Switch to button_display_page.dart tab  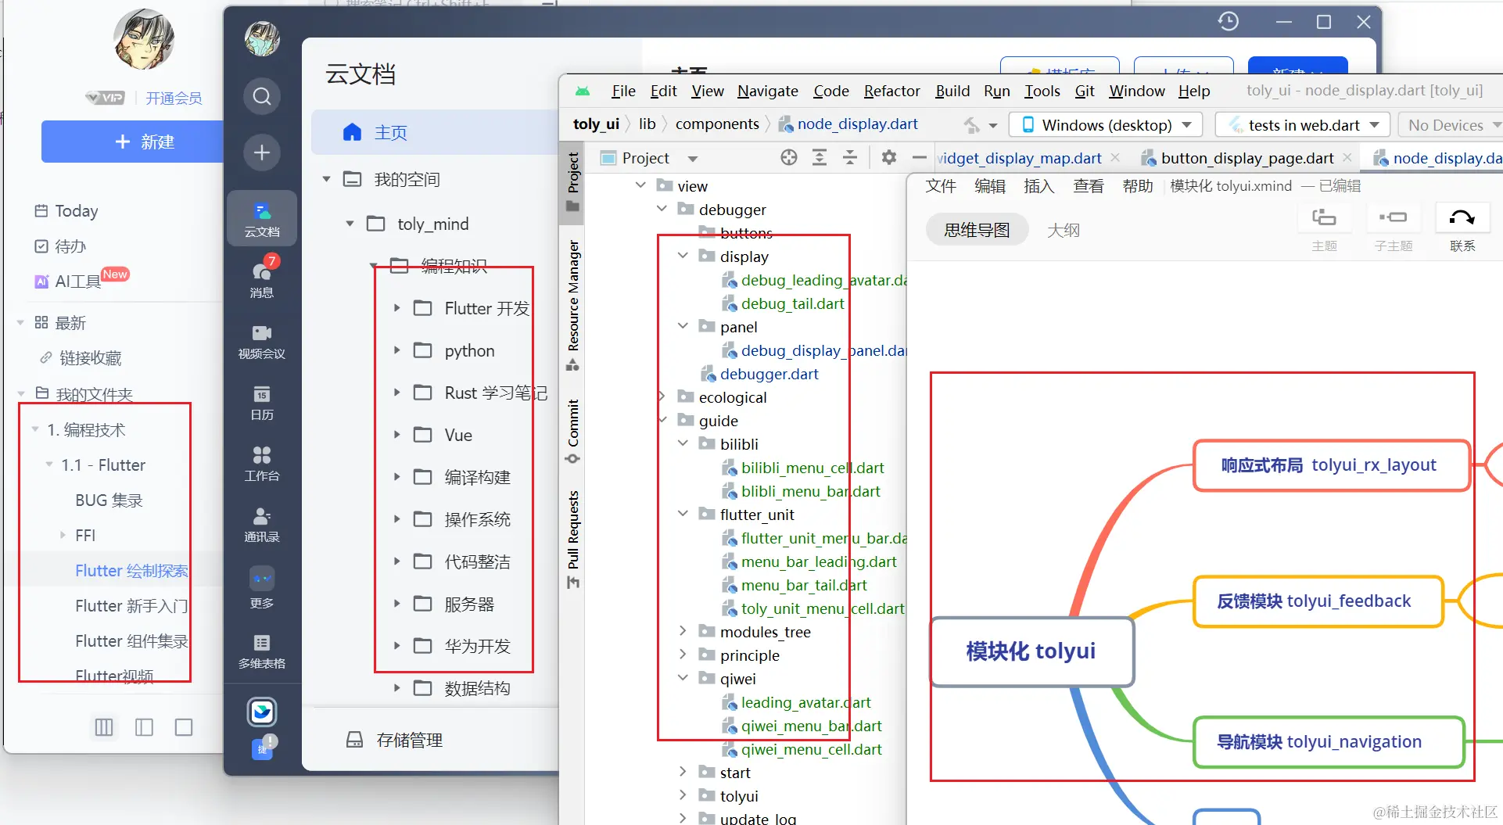(1247, 158)
